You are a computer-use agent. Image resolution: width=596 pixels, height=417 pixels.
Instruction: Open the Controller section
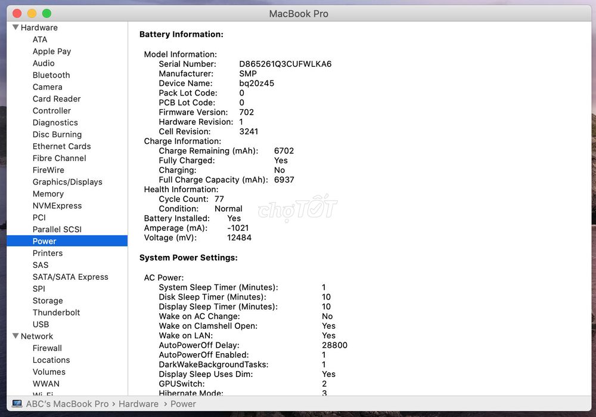[x=52, y=111]
